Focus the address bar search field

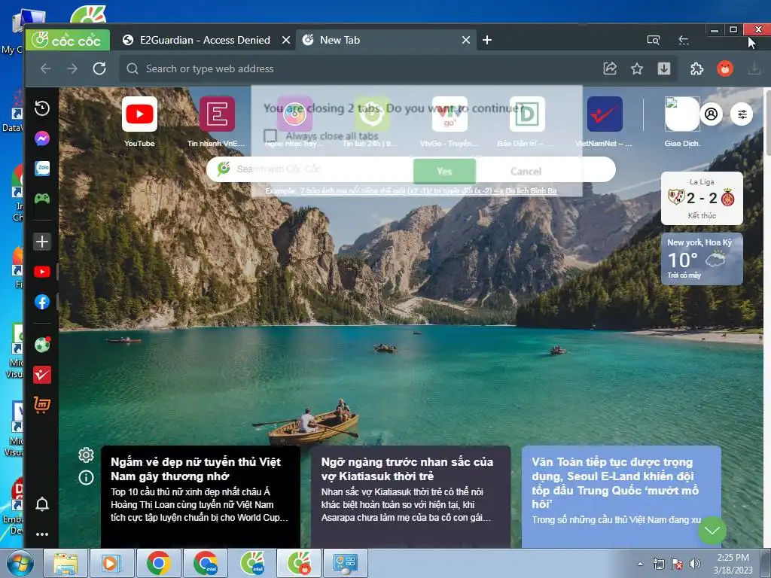(x=359, y=68)
